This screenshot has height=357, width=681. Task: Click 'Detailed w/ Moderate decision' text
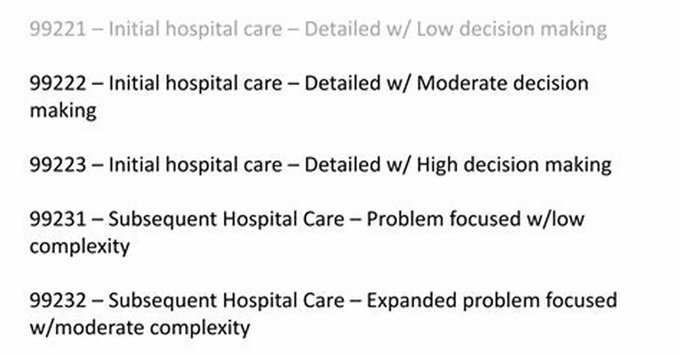tap(446, 84)
